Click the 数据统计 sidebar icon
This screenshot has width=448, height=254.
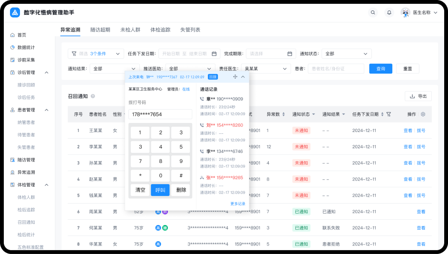point(12,47)
